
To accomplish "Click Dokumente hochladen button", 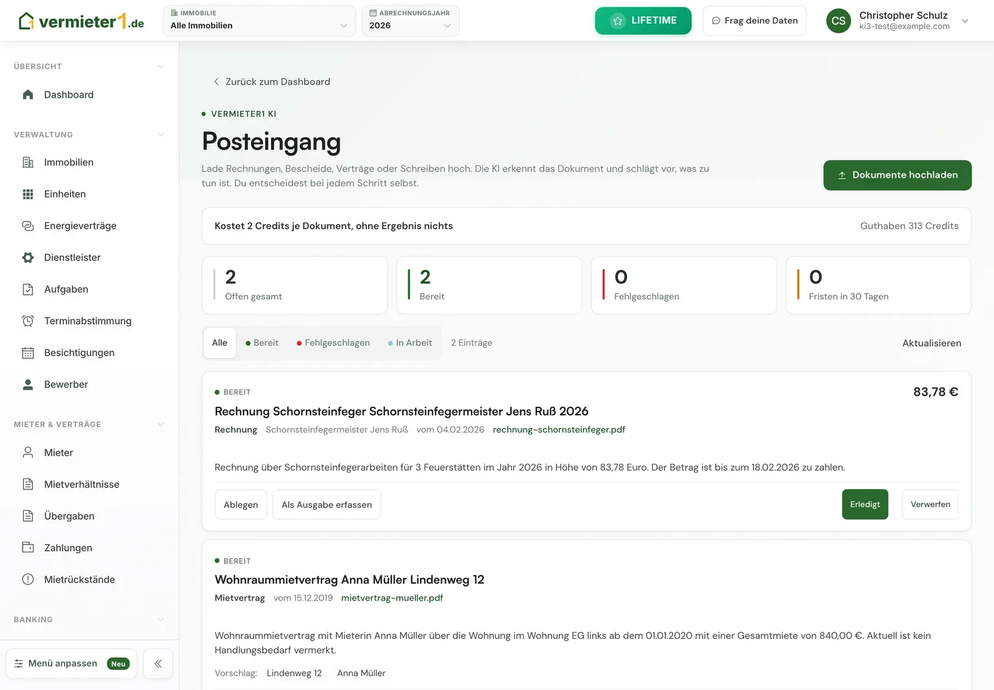I will click(898, 175).
